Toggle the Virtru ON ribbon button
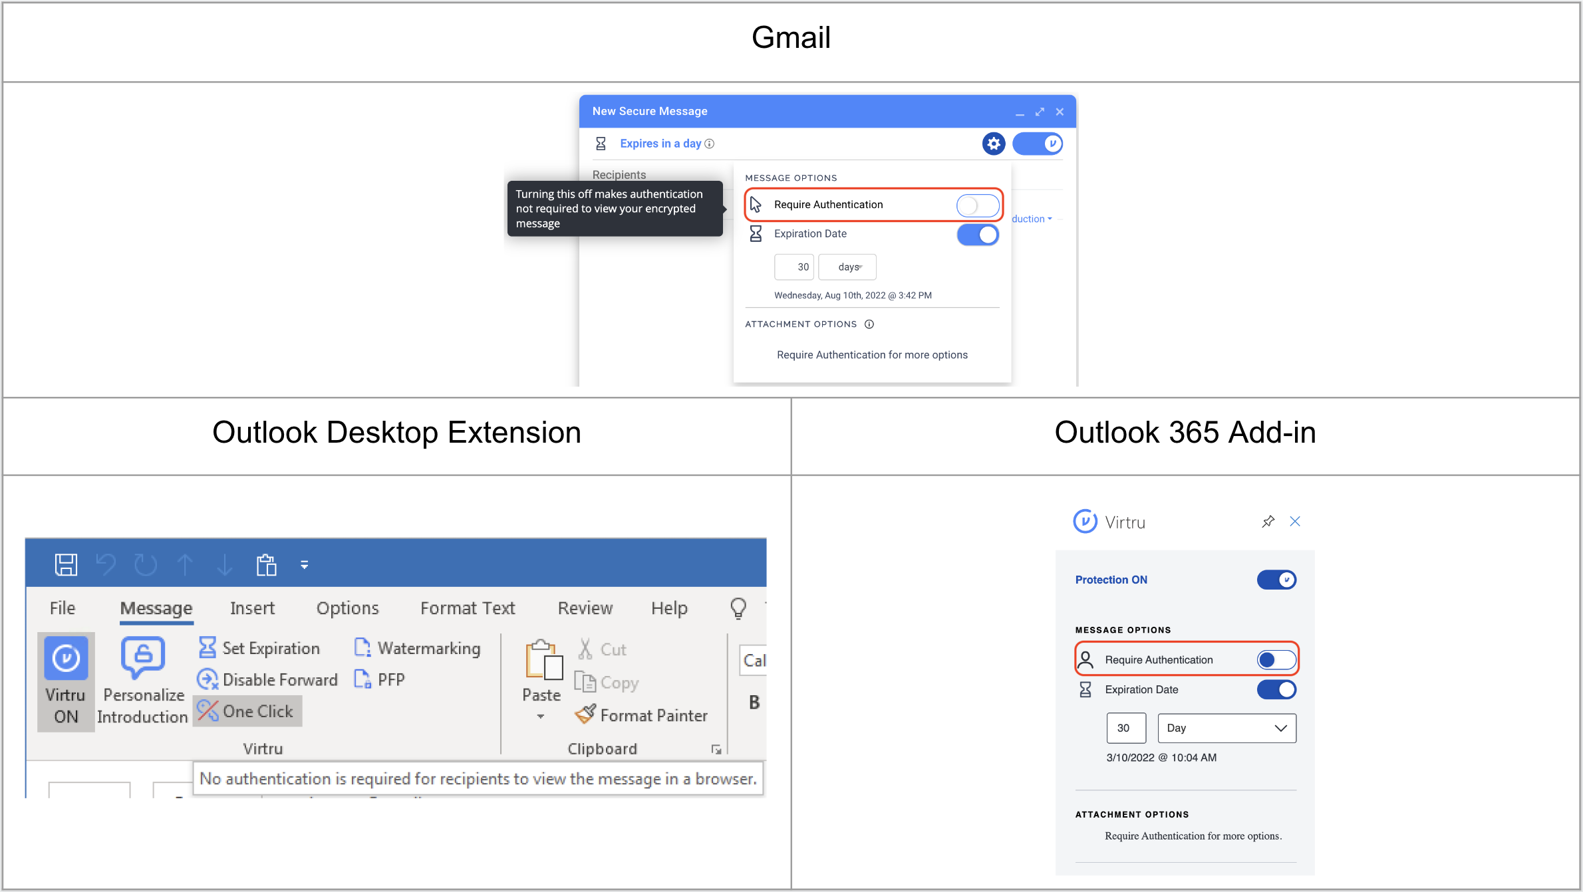The height and width of the screenshot is (892, 1583). point(66,681)
